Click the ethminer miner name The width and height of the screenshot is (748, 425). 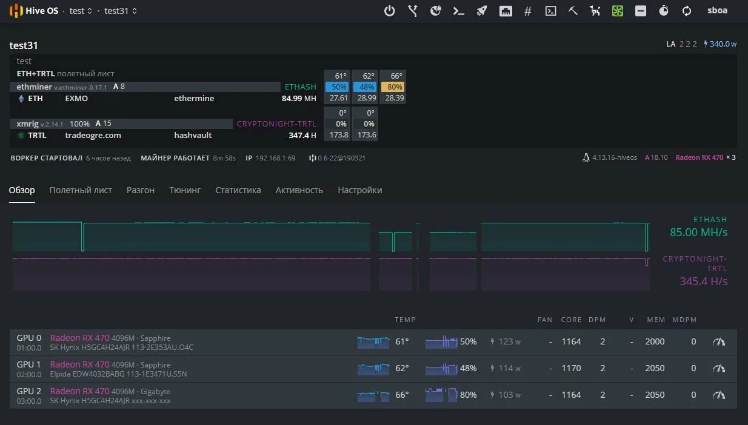click(34, 87)
